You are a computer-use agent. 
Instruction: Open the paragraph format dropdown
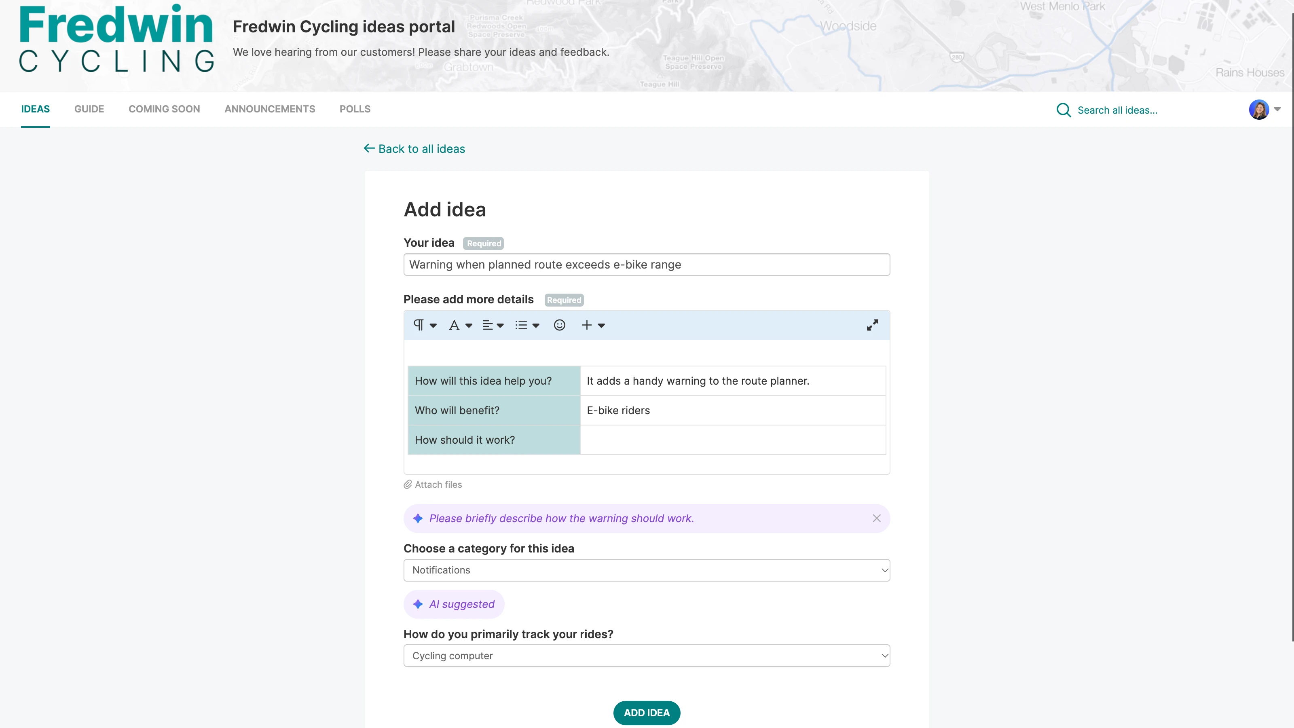425,325
